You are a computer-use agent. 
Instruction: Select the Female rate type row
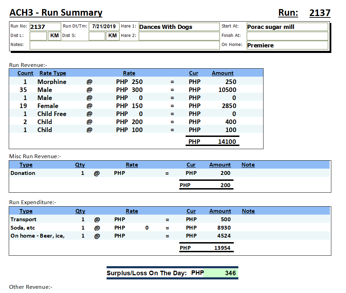point(48,106)
